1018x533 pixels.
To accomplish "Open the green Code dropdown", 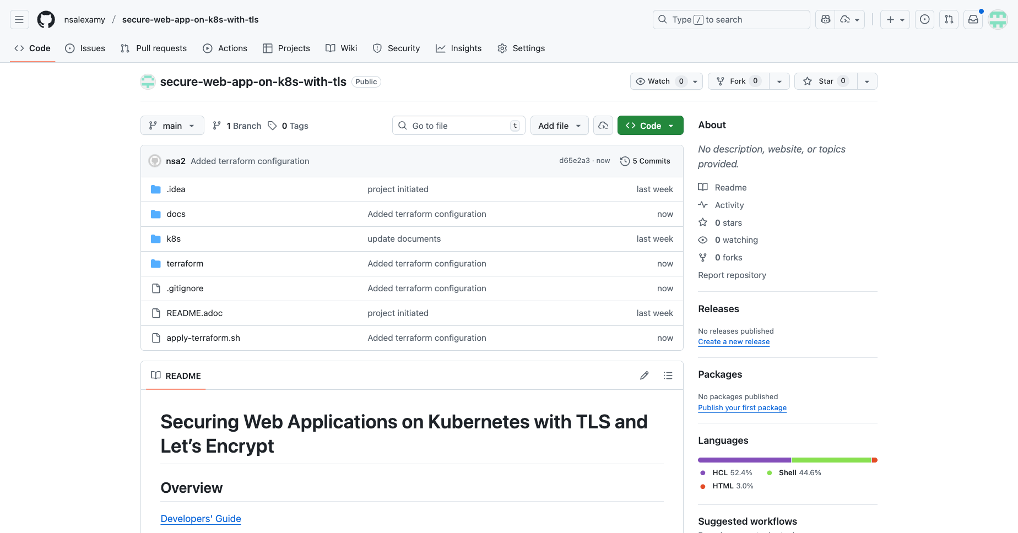I will point(650,125).
